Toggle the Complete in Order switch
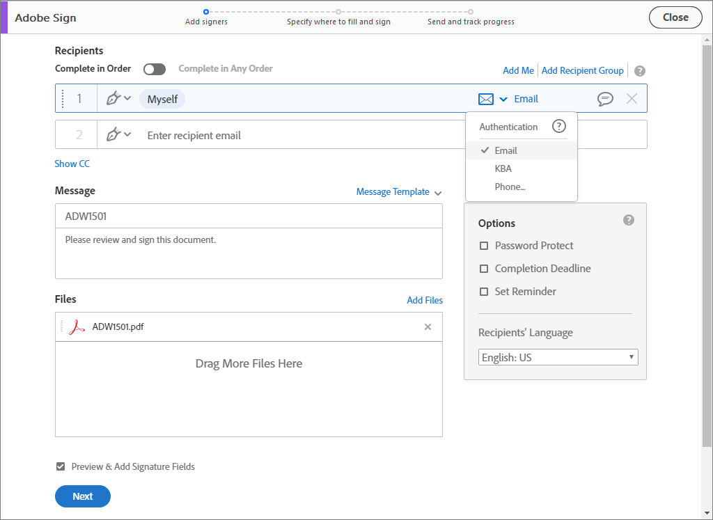 coord(155,69)
